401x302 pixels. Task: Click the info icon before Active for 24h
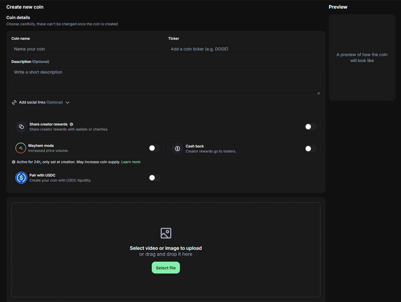pyautogui.click(x=14, y=162)
